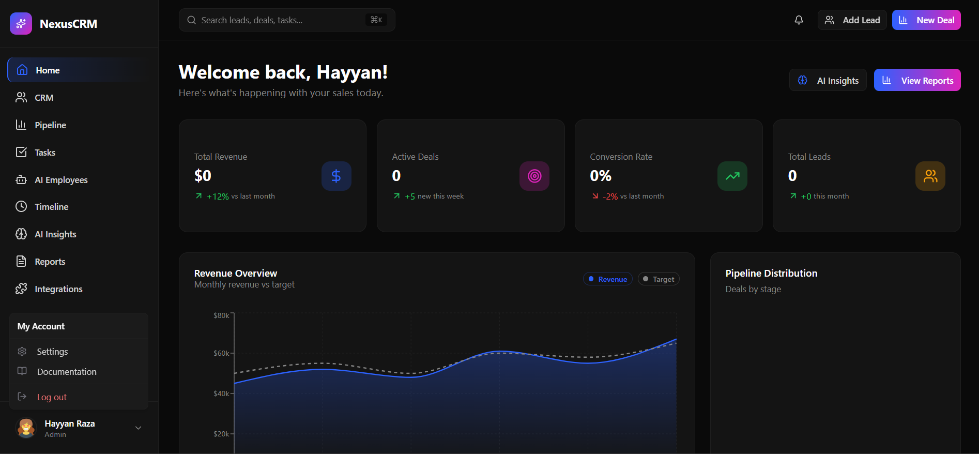Click the people icon in Total Leads

930,176
